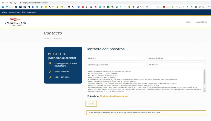Open the Outlook bookmark icon
This screenshot has height=121, width=211.
[3, 7]
